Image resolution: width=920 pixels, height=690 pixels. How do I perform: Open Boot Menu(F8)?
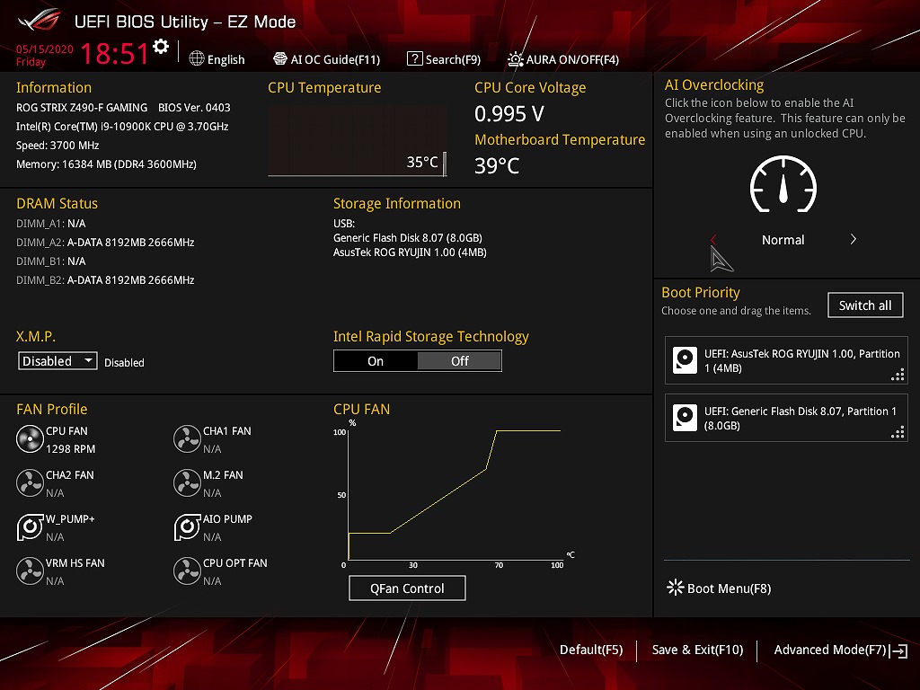[719, 588]
